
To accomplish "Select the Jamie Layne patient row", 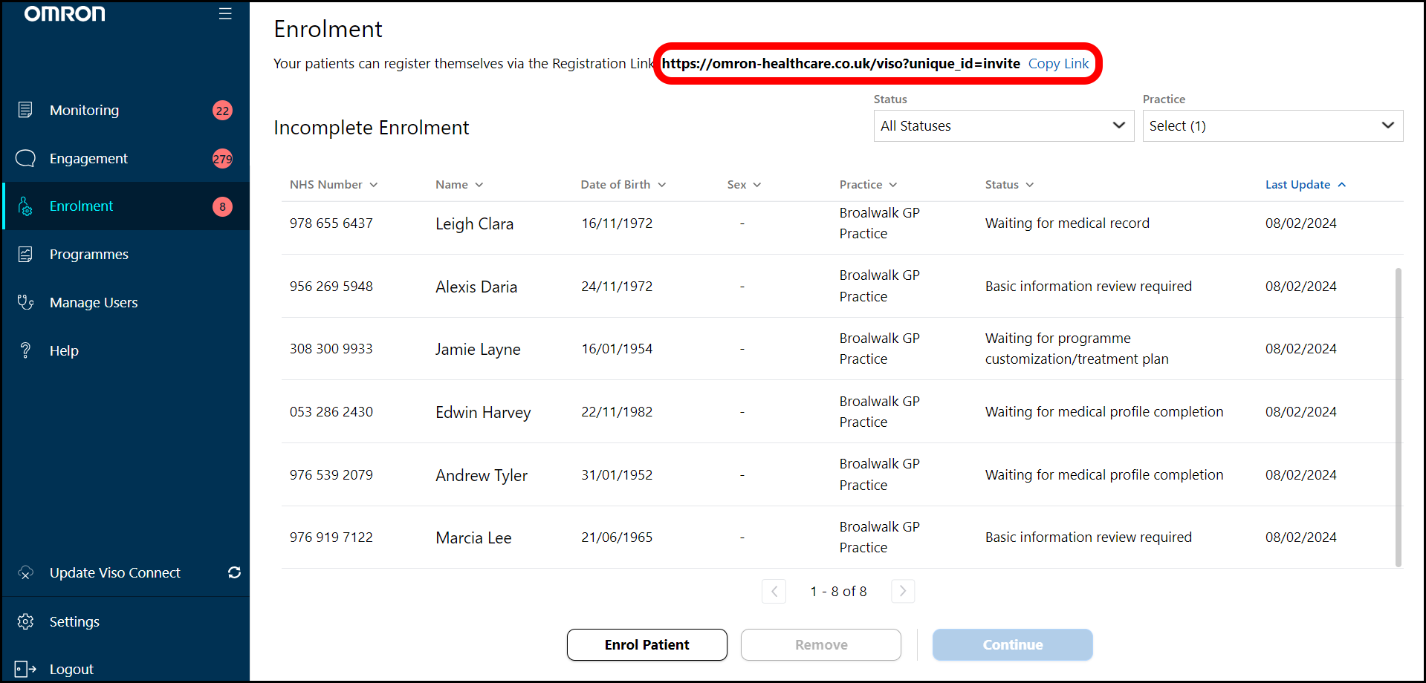I will pos(478,349).
